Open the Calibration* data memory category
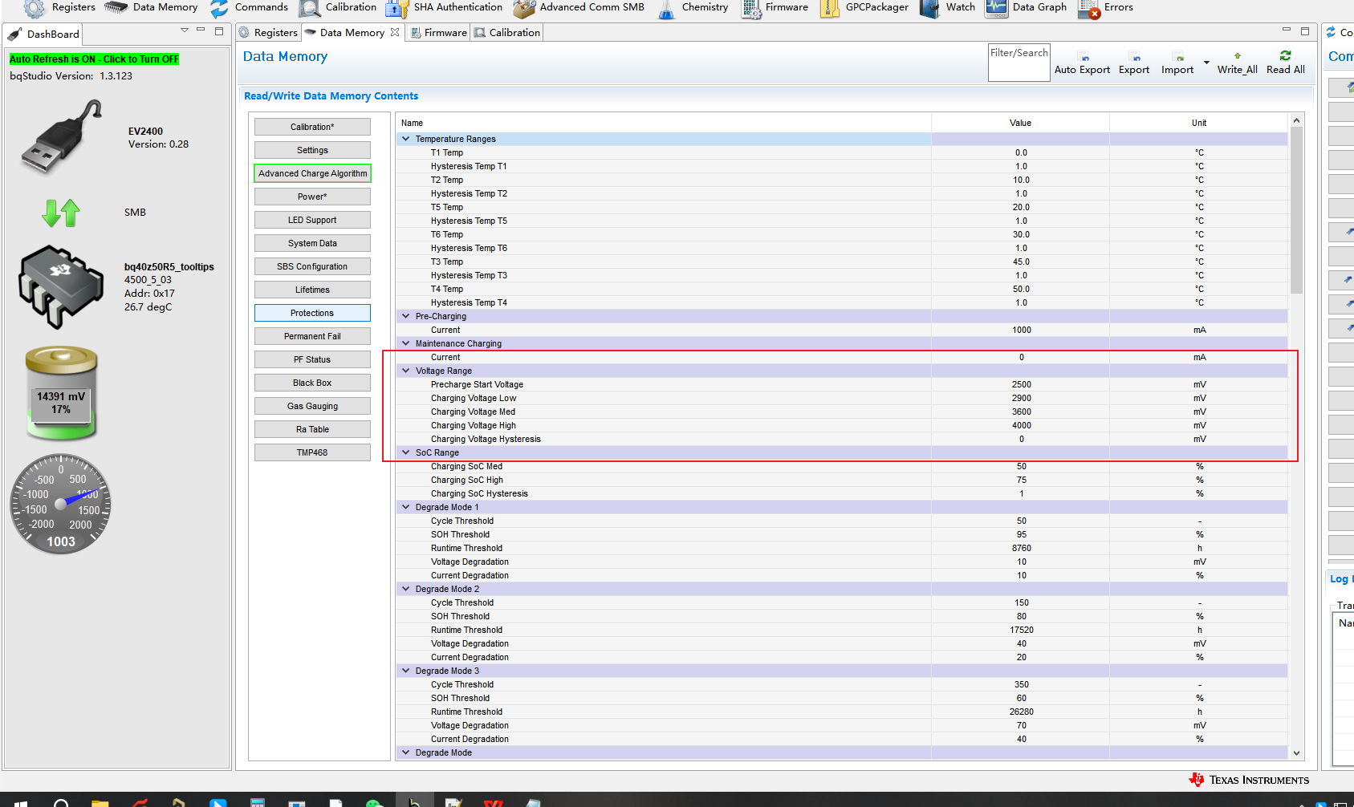The height and width of the screenshot is (807, 1354). tap(312, 127)
